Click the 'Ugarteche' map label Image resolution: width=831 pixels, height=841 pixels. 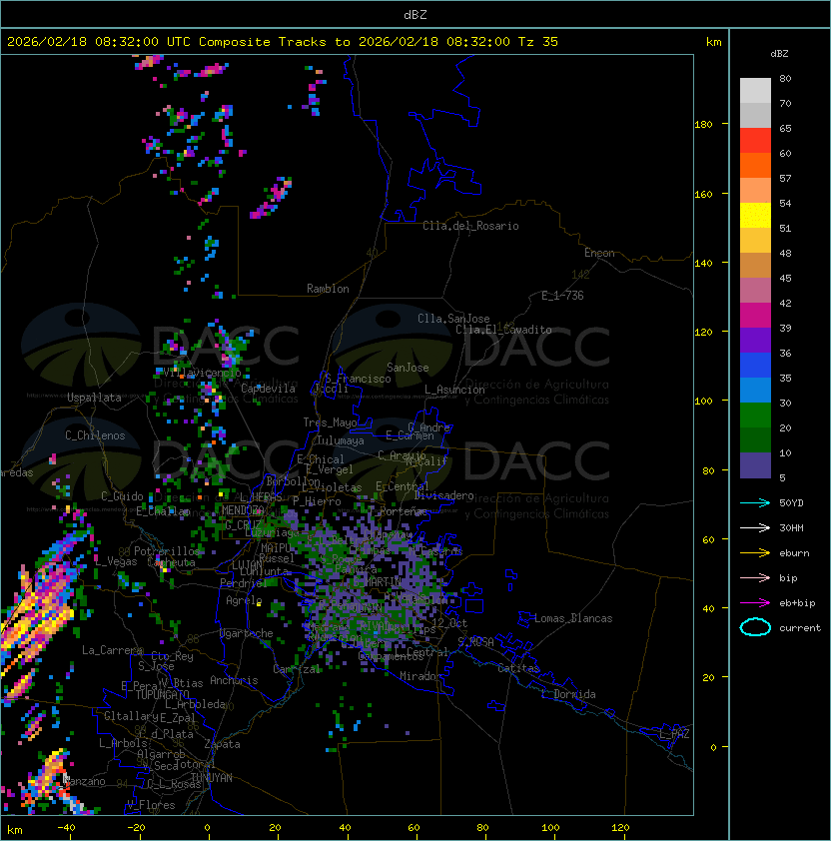coord(247,633)
